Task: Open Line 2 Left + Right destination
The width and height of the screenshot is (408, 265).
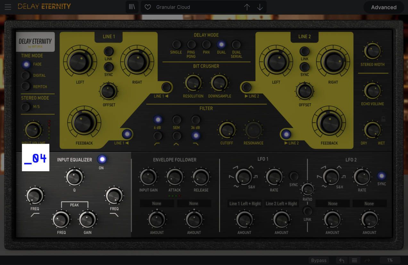Action: (x=281, y=204)
